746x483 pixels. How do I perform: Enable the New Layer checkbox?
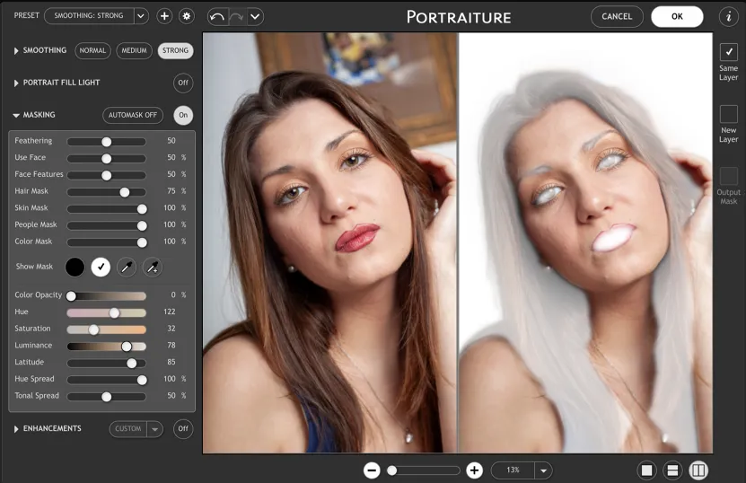(x=728, y=114)
